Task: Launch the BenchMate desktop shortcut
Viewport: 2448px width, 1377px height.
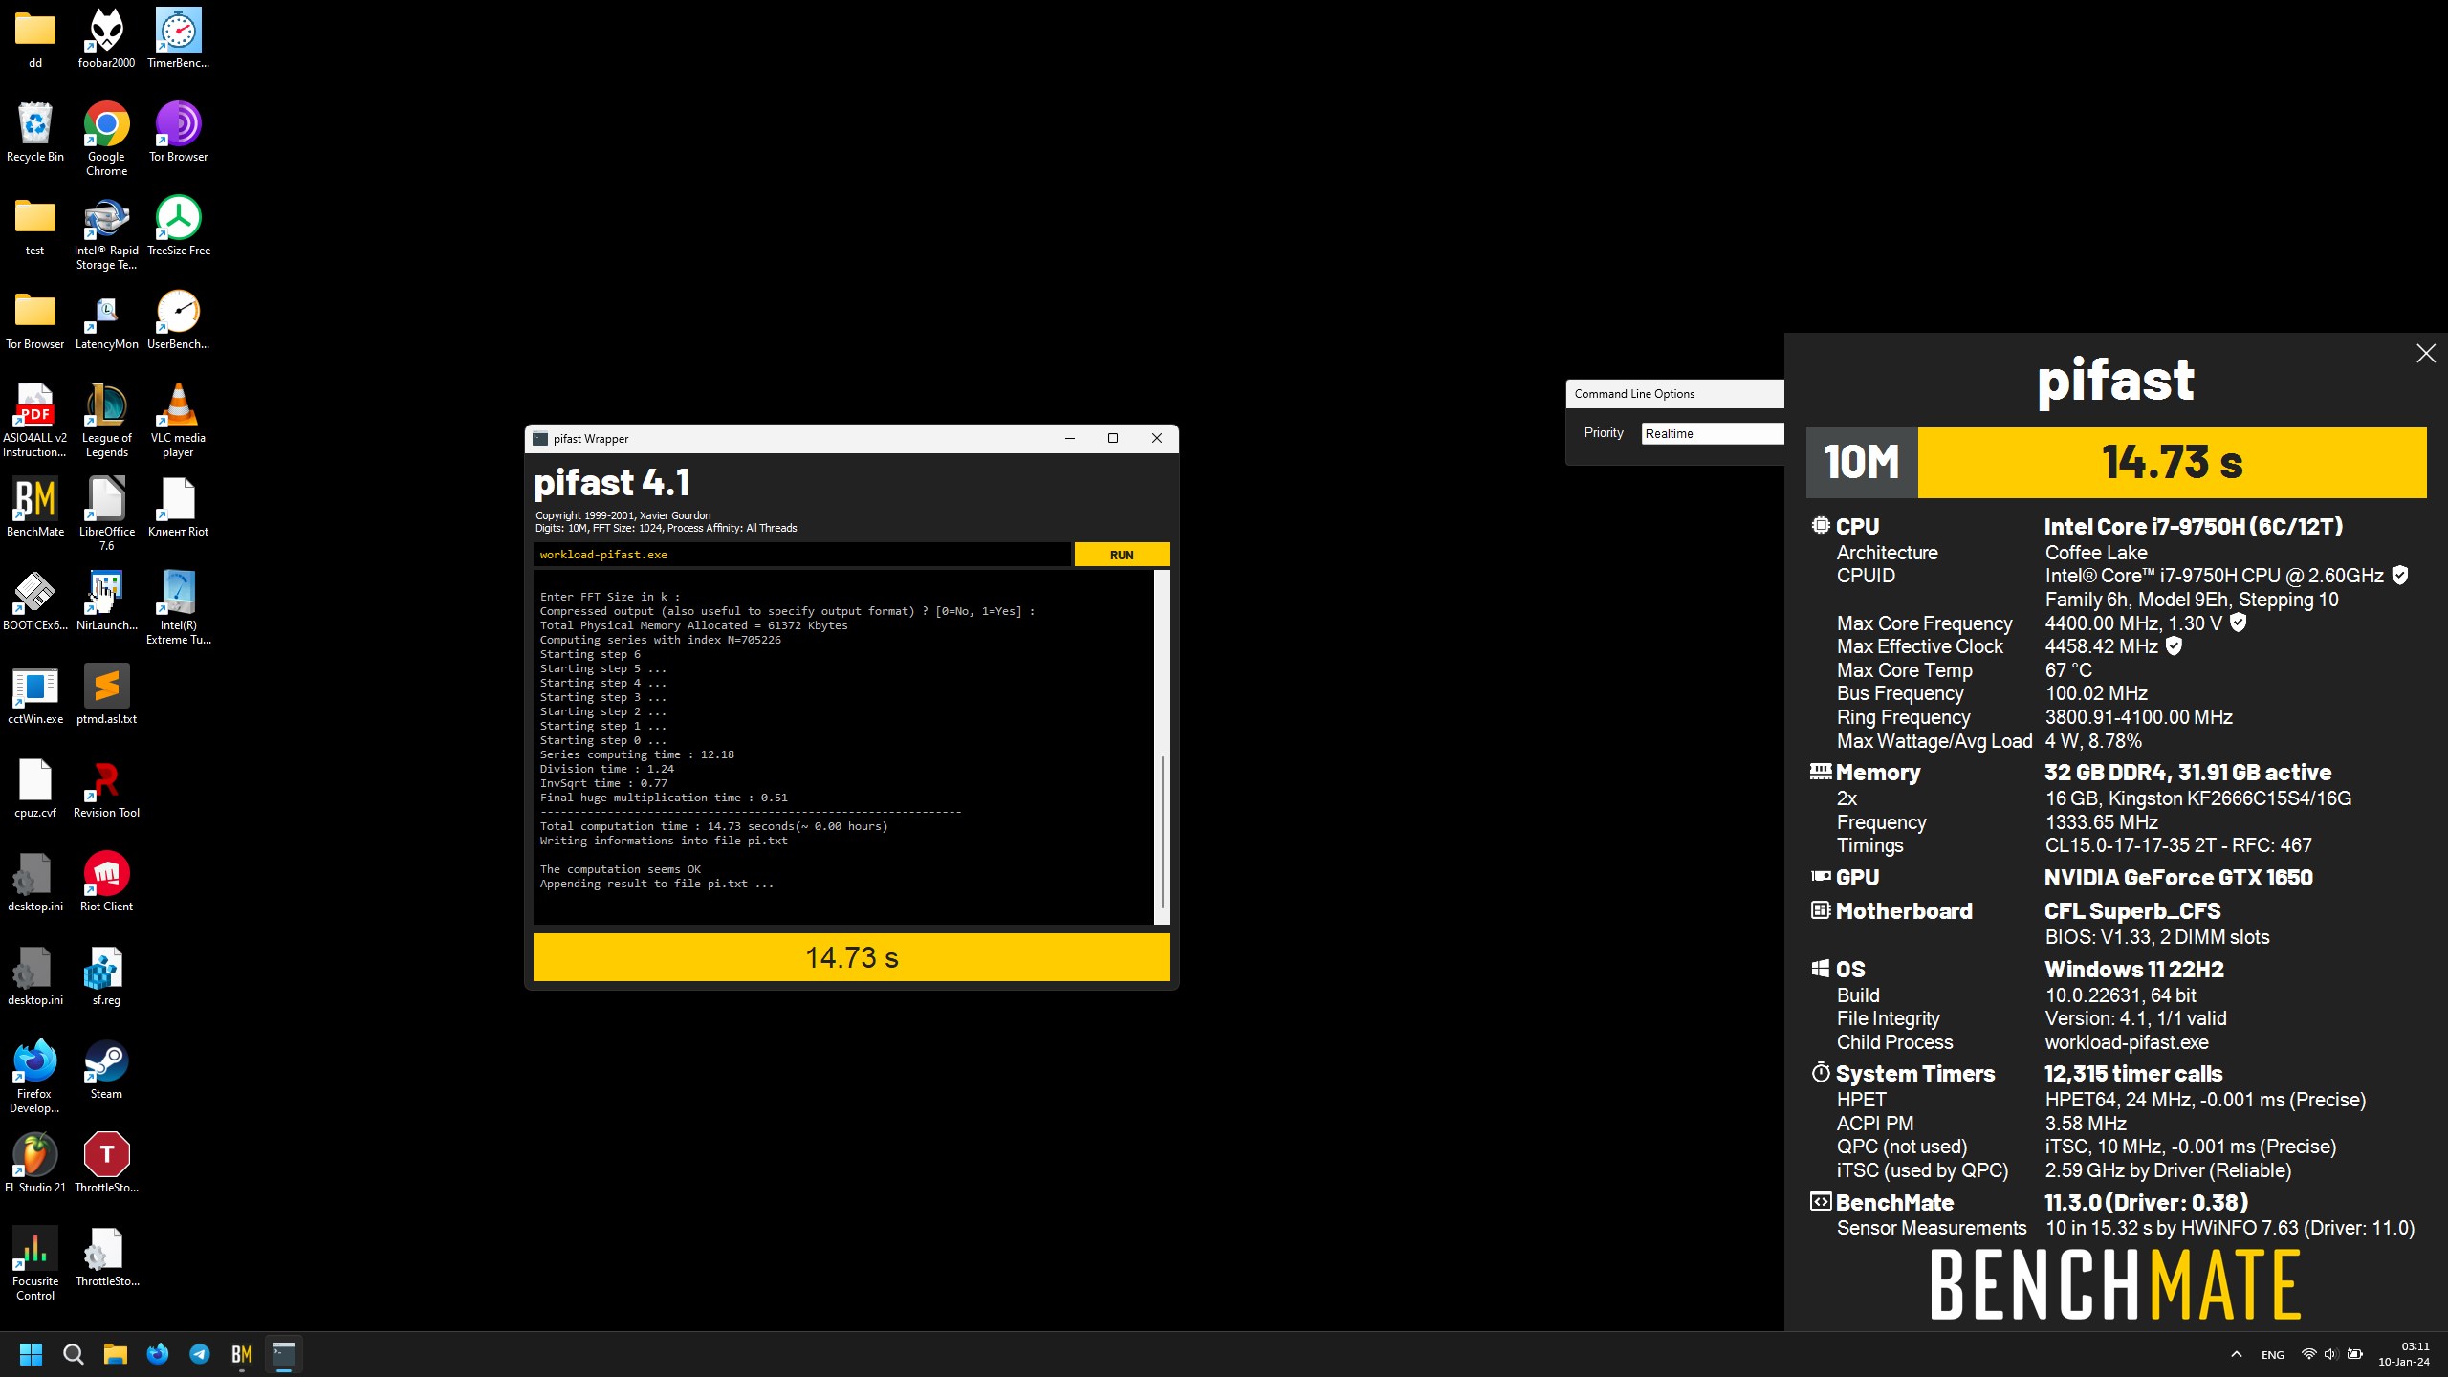Action: click(35, 507)
